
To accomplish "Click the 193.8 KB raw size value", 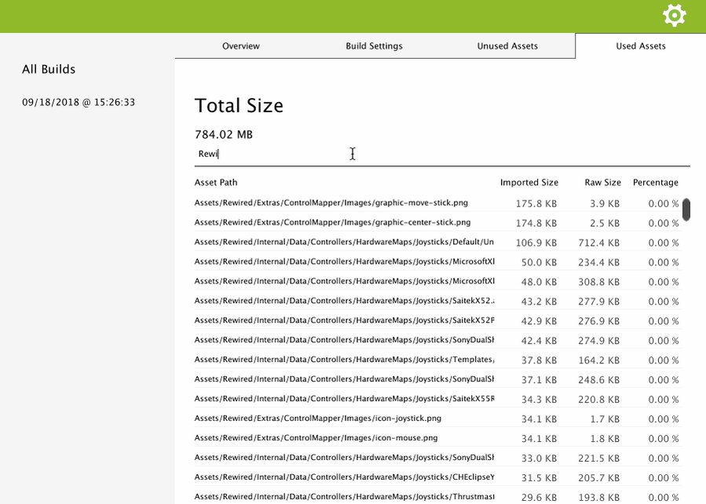I will coord(599,498).
